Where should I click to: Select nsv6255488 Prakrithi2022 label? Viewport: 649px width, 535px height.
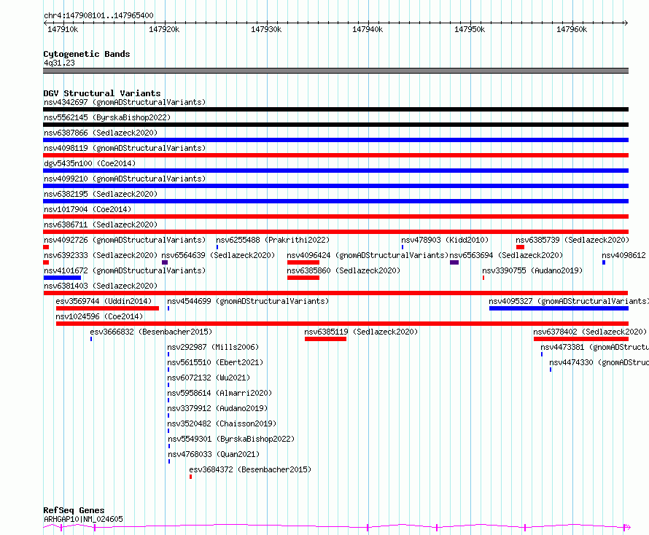[273, 240]
